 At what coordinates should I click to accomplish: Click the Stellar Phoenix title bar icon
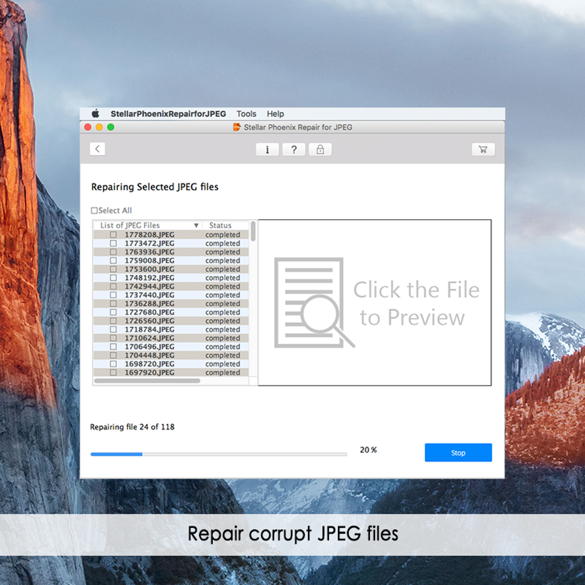(x=237, y=127)
